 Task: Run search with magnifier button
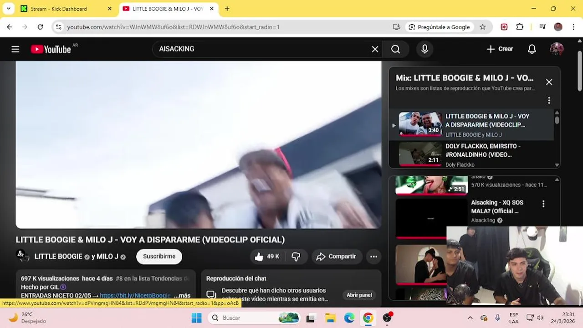[395, 49]
